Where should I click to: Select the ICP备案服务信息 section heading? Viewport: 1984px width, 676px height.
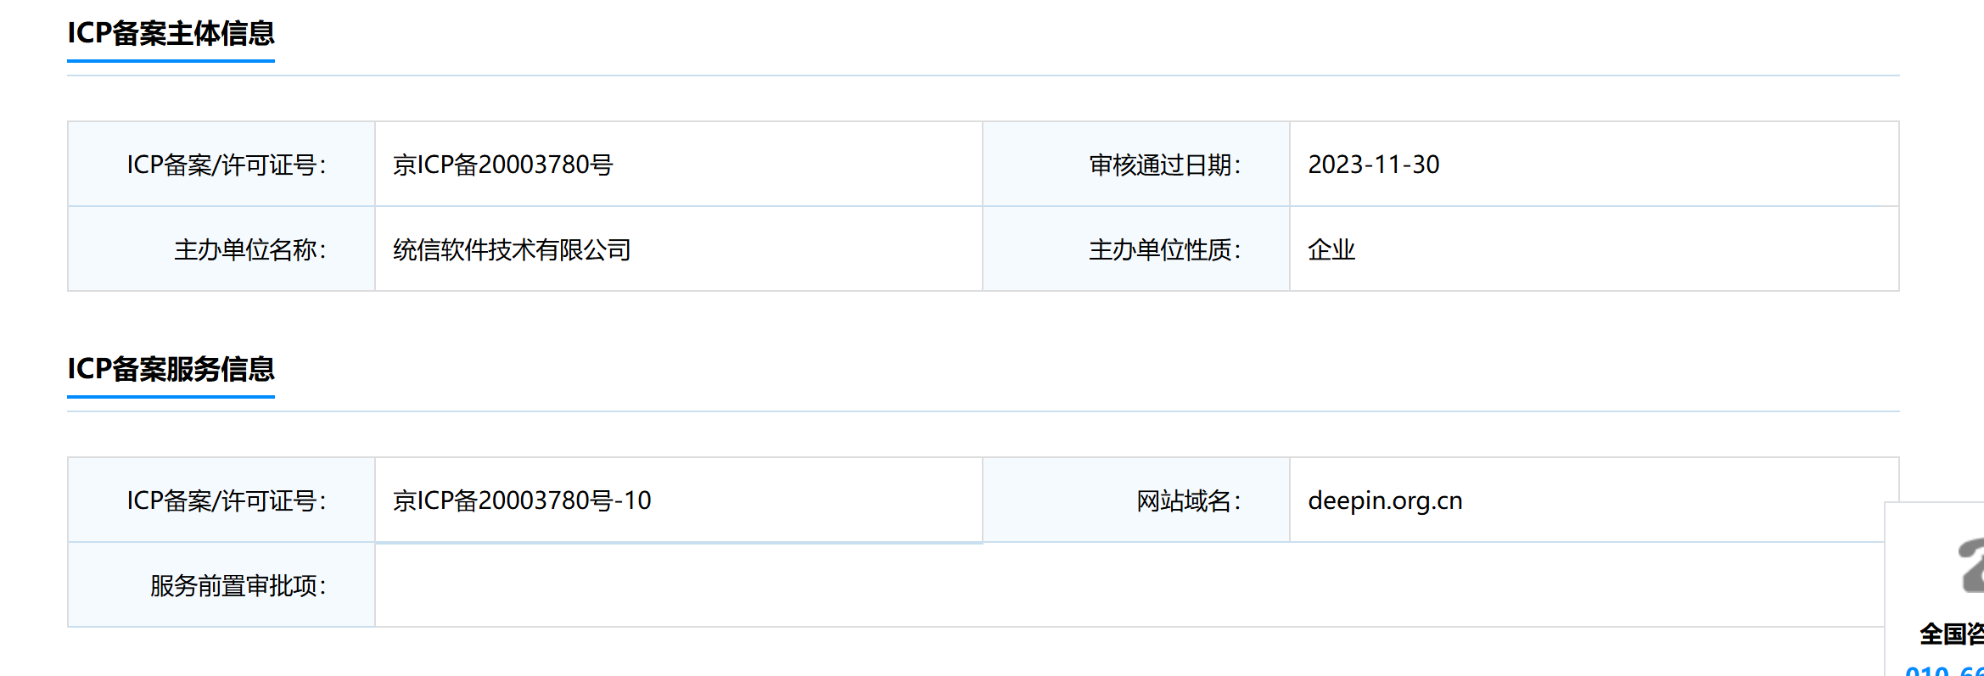pyautogui.click(x=171, y=369)
